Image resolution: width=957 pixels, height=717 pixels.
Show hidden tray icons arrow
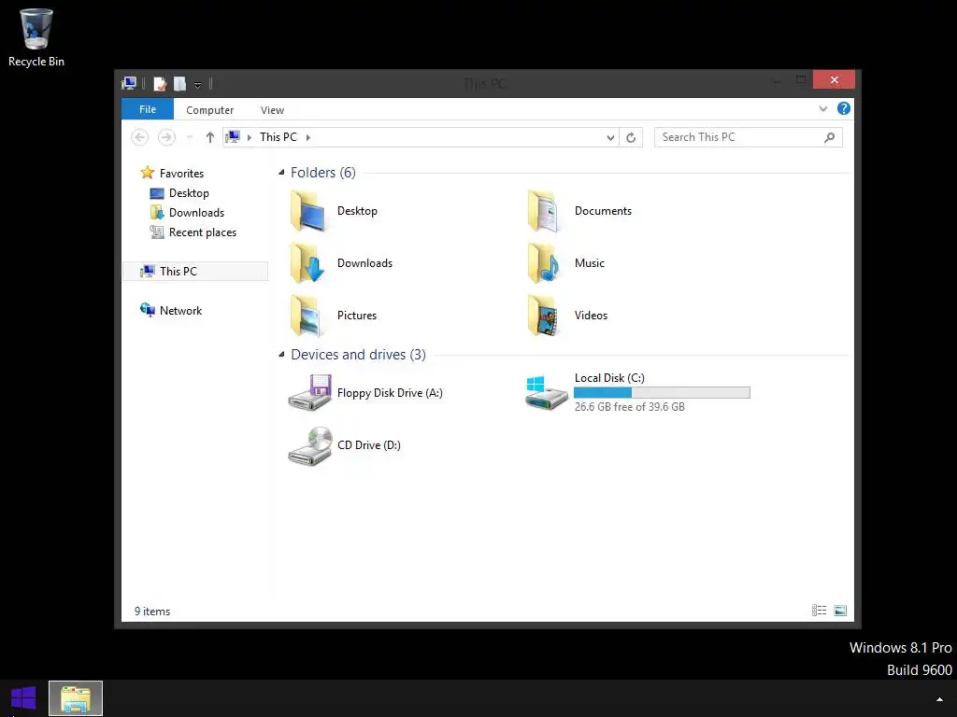940,699
